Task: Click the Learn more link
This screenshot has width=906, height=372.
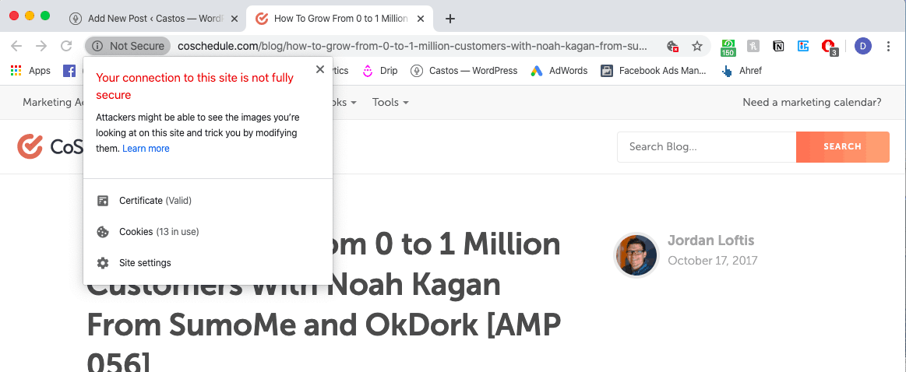Action: click(x=146, y=149)
